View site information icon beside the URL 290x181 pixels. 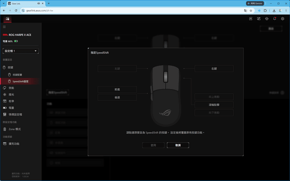(23, 10)
